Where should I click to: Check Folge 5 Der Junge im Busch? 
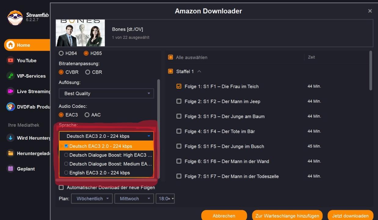[179, 146]
